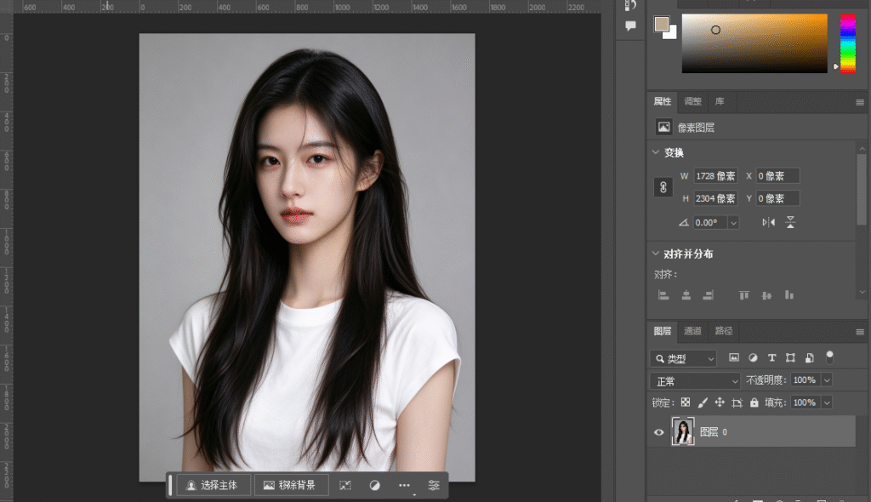Viewport: 871px width, 502px height.
Task: Click the align bottom edges icon
Action: 788,295
